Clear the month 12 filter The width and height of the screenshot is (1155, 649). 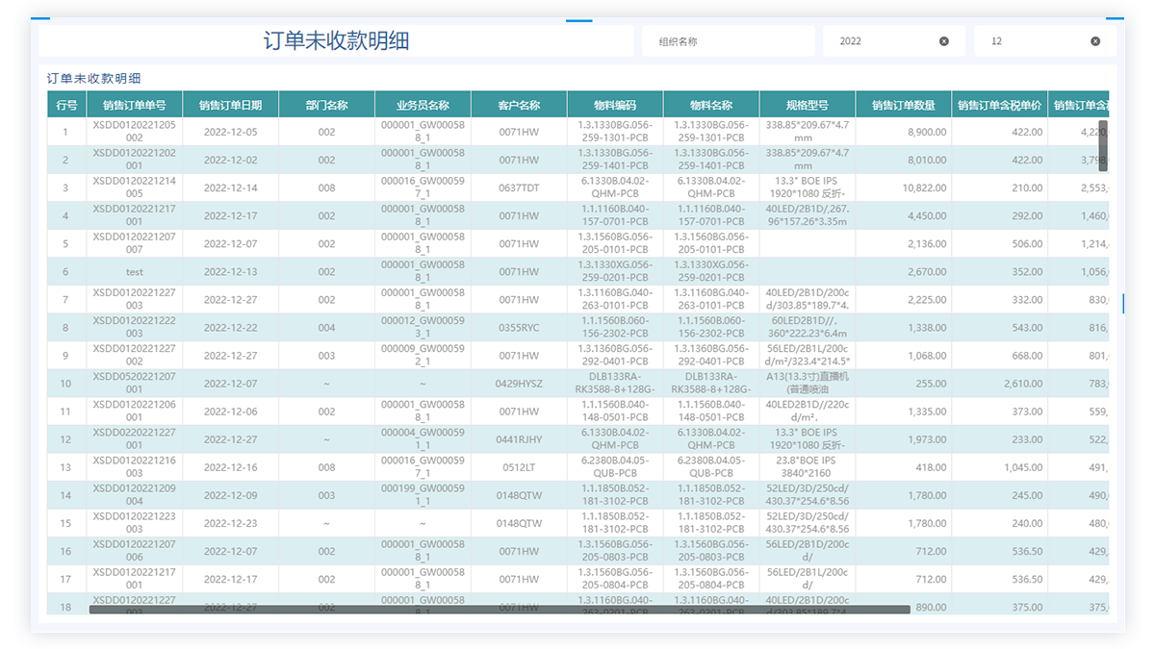[x=1095, y=41]
